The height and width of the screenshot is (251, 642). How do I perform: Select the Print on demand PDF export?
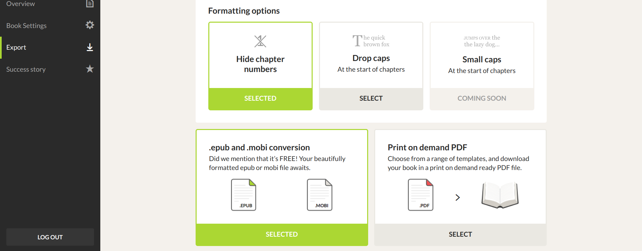point(460,234)
